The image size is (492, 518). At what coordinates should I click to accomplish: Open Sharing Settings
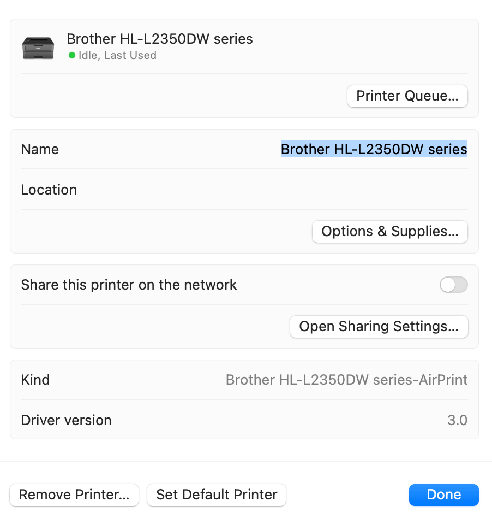(x=379, y=326)
